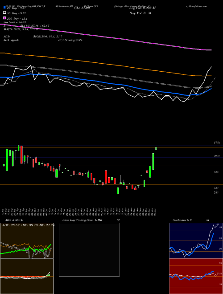Click the last green candlestick at the chart's right end
Screen dimensions: 223x294
point(156,148)
